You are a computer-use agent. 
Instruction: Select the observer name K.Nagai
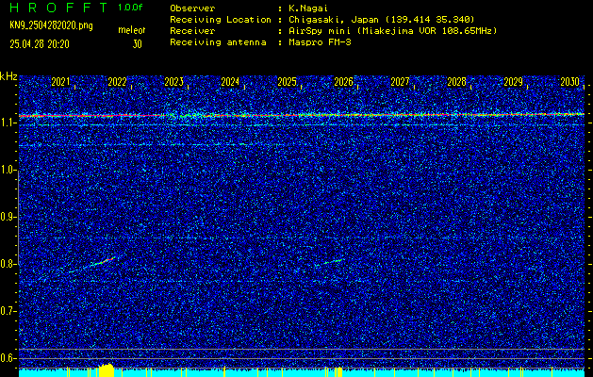pos(307,8)
